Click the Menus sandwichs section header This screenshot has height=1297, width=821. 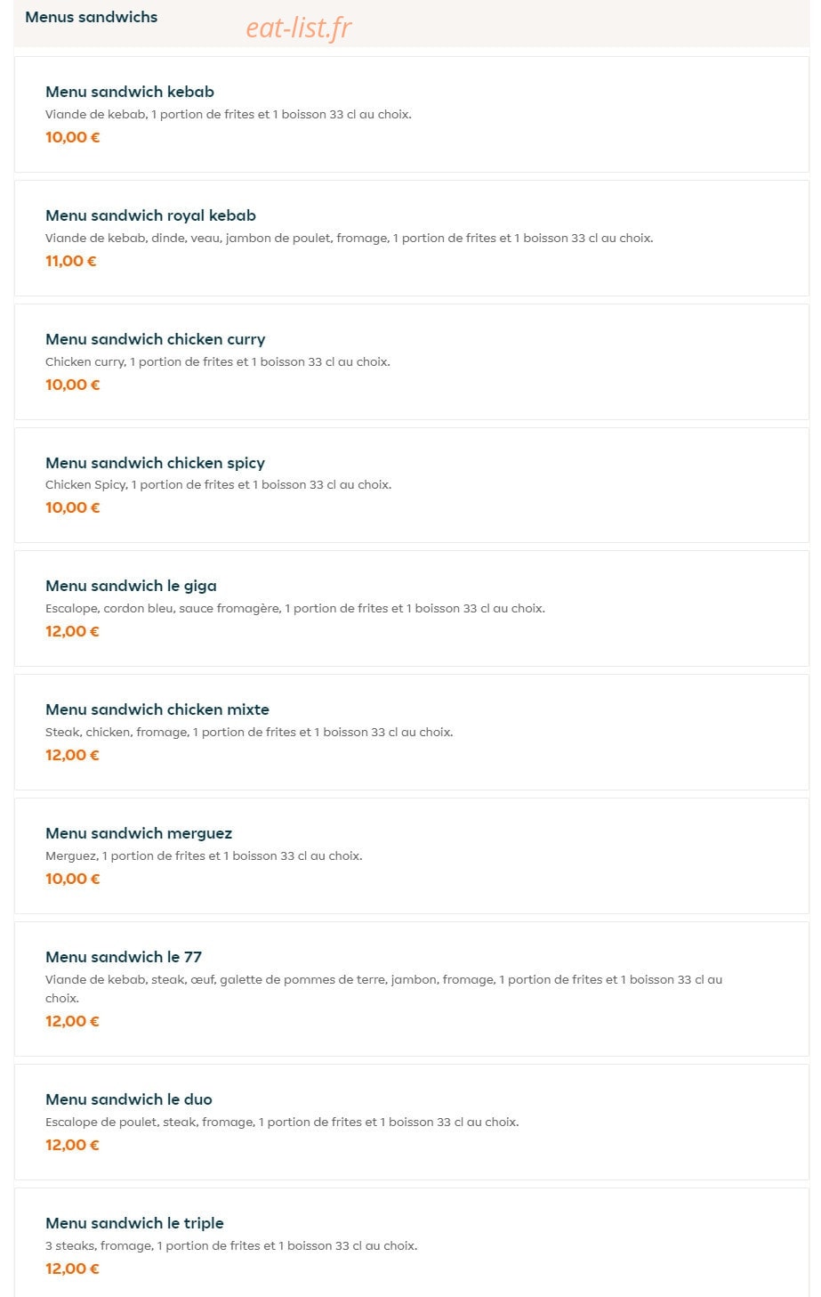[92, 17]
